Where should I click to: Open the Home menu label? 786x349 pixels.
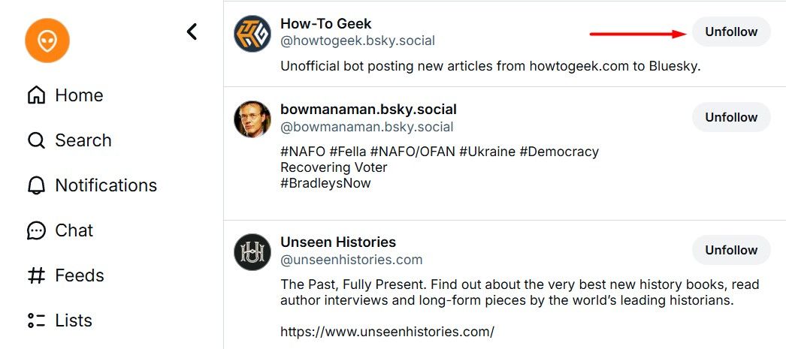[x=79, y=95]
